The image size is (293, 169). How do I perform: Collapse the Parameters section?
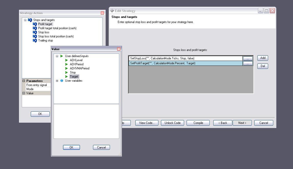pyautogui.click(x=24, y=81)
